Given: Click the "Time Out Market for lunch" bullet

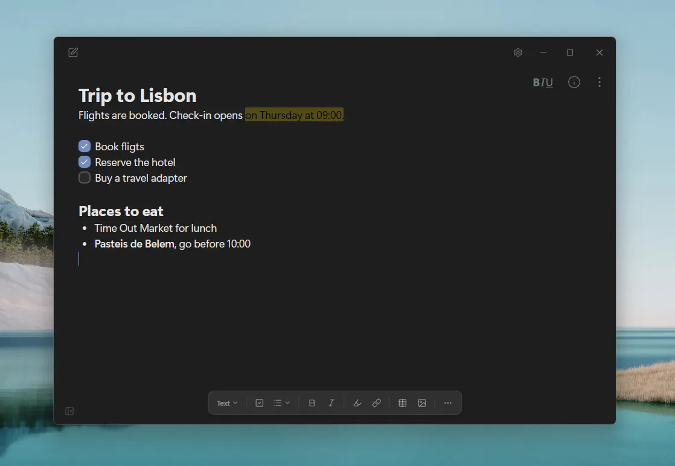Looking at the screenshot, I should (155, 228).
